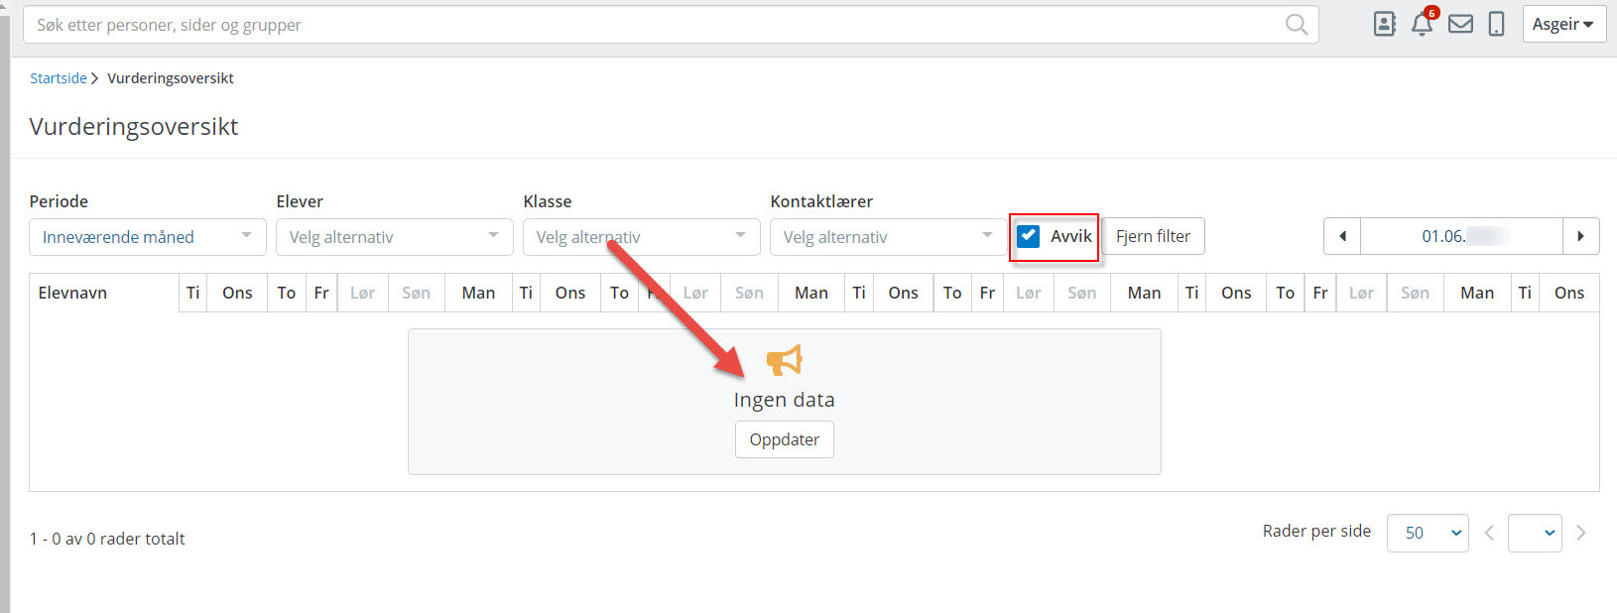Click the Elevnavn column header
This screenshot has height=613, width=1617.
pos(73,293)
